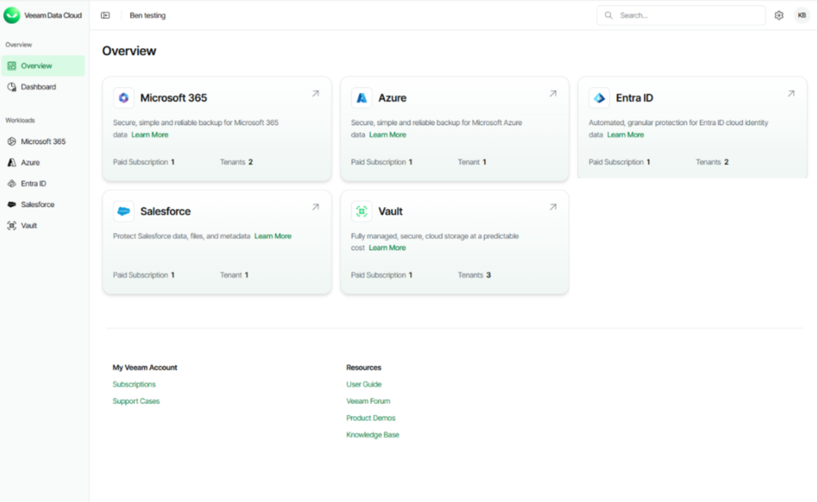Collapse the sidebar using the panel toggle icon

tap(105, 15)
